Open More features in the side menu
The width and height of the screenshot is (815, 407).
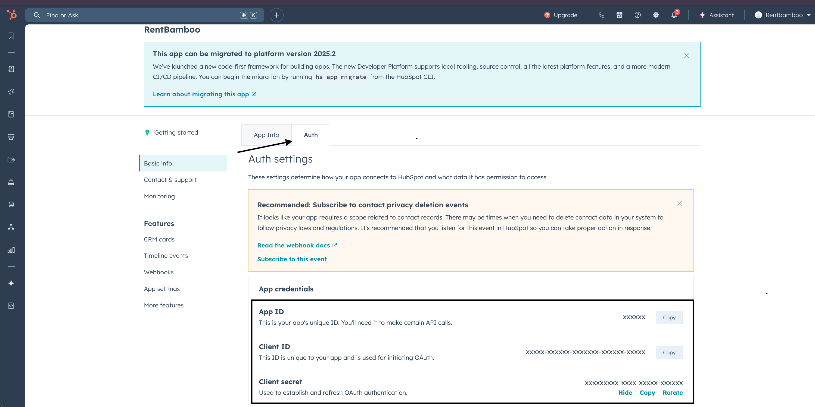pos(164,305)
